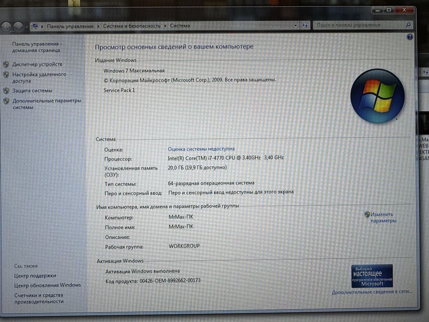Viewport: 429px width, 322px height.
Task: Click the genuine Microsoft software badge
Action: [x=372, y=276]
